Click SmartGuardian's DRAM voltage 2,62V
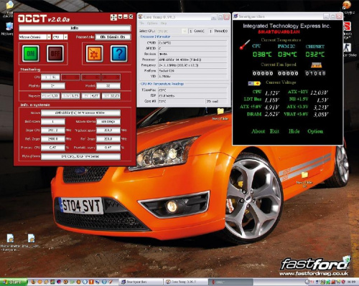Viewport: 359px width, 286px height. 272,114
